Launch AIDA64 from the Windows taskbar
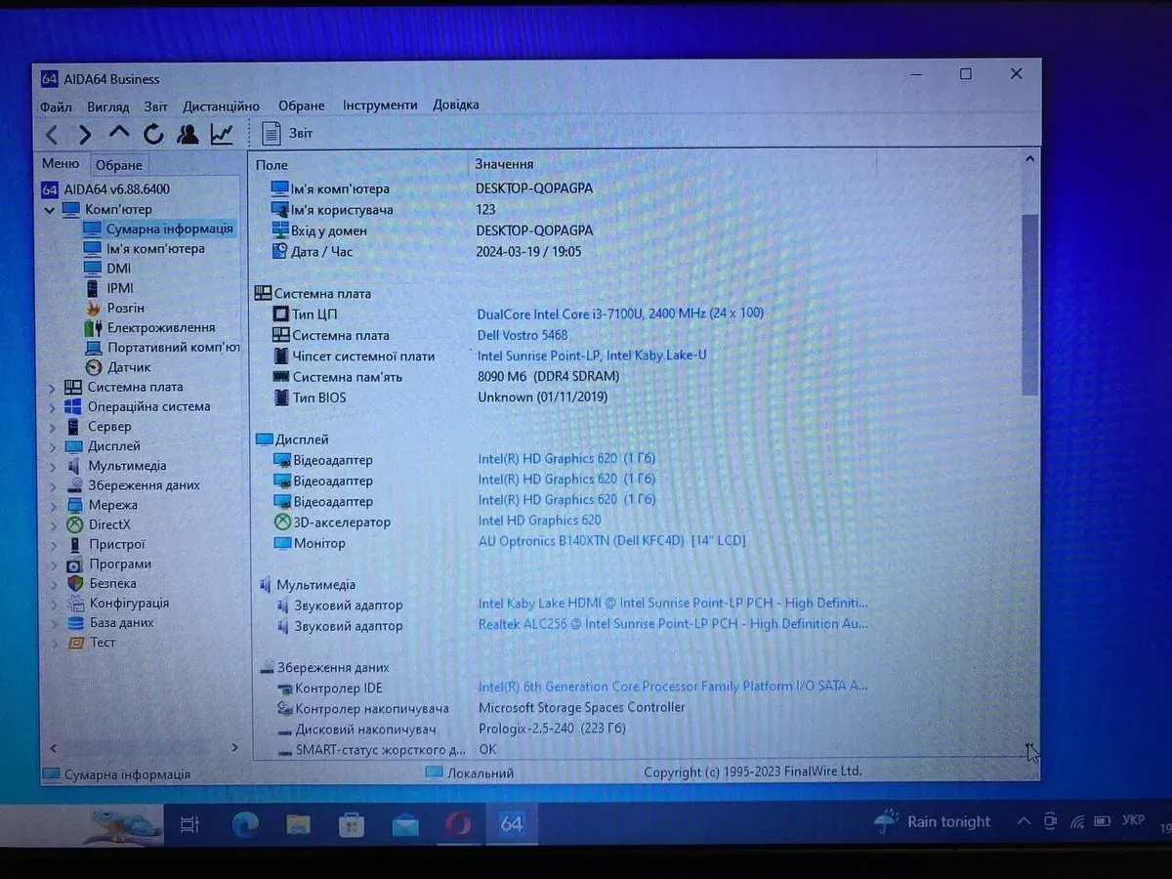The width and height of the screenshot is (1172, 879). tap(511, 823)
